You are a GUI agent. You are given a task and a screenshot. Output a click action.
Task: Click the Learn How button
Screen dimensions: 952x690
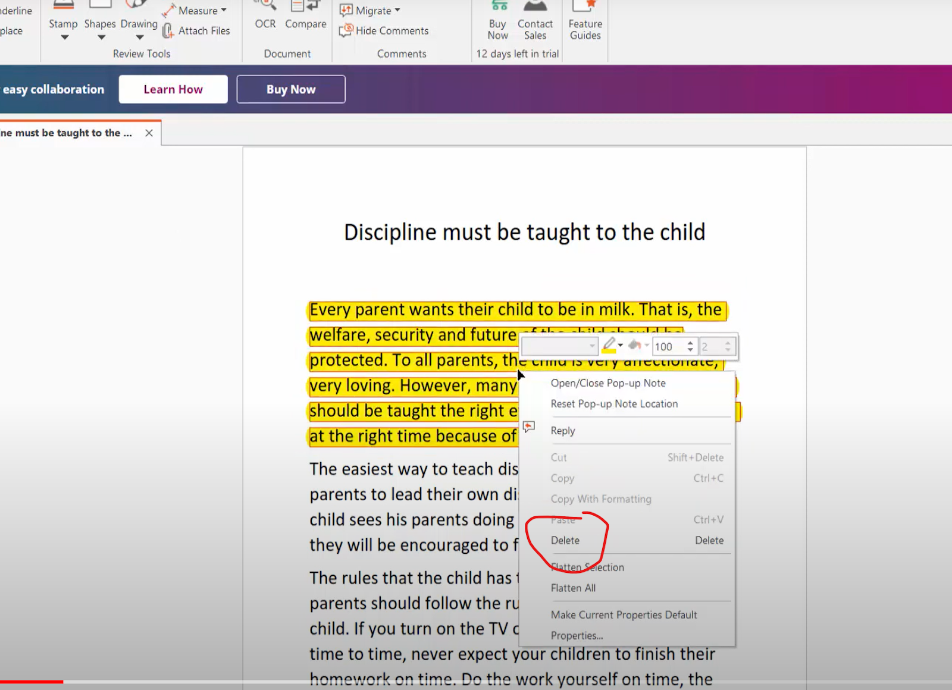173,89
